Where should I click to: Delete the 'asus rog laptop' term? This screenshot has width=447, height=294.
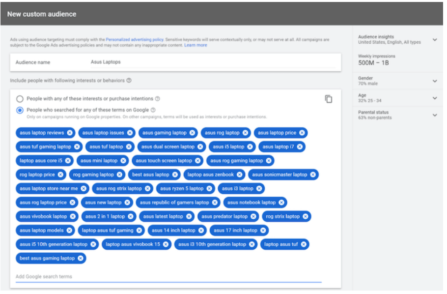pos(246,133)
